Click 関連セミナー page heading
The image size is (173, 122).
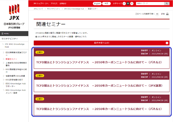click(51, 24)
